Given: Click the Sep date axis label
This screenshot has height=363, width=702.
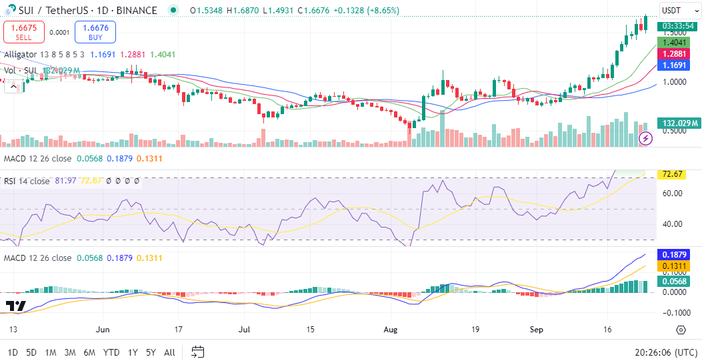Looking at the screenshot, I should click(x=537, y=330).
